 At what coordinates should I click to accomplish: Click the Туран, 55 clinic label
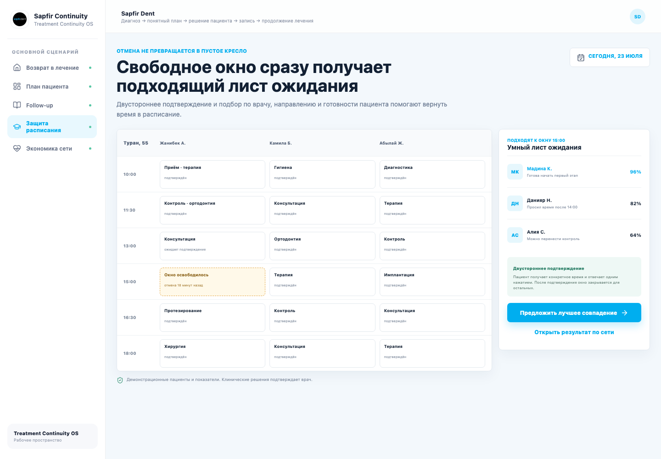point(136,143)
